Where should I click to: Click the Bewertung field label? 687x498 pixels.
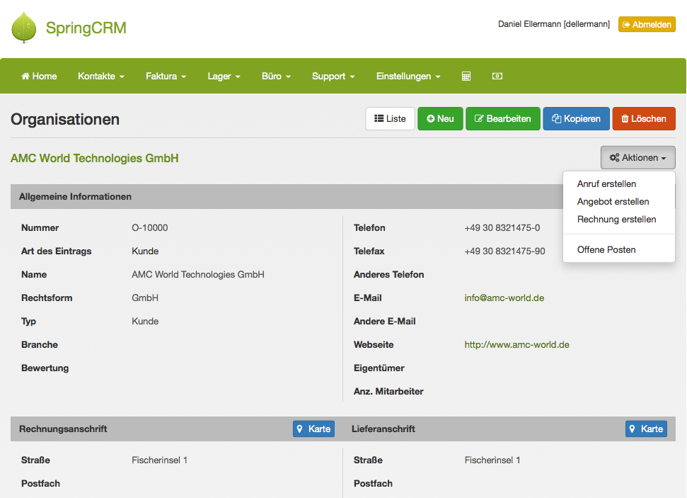45,368
